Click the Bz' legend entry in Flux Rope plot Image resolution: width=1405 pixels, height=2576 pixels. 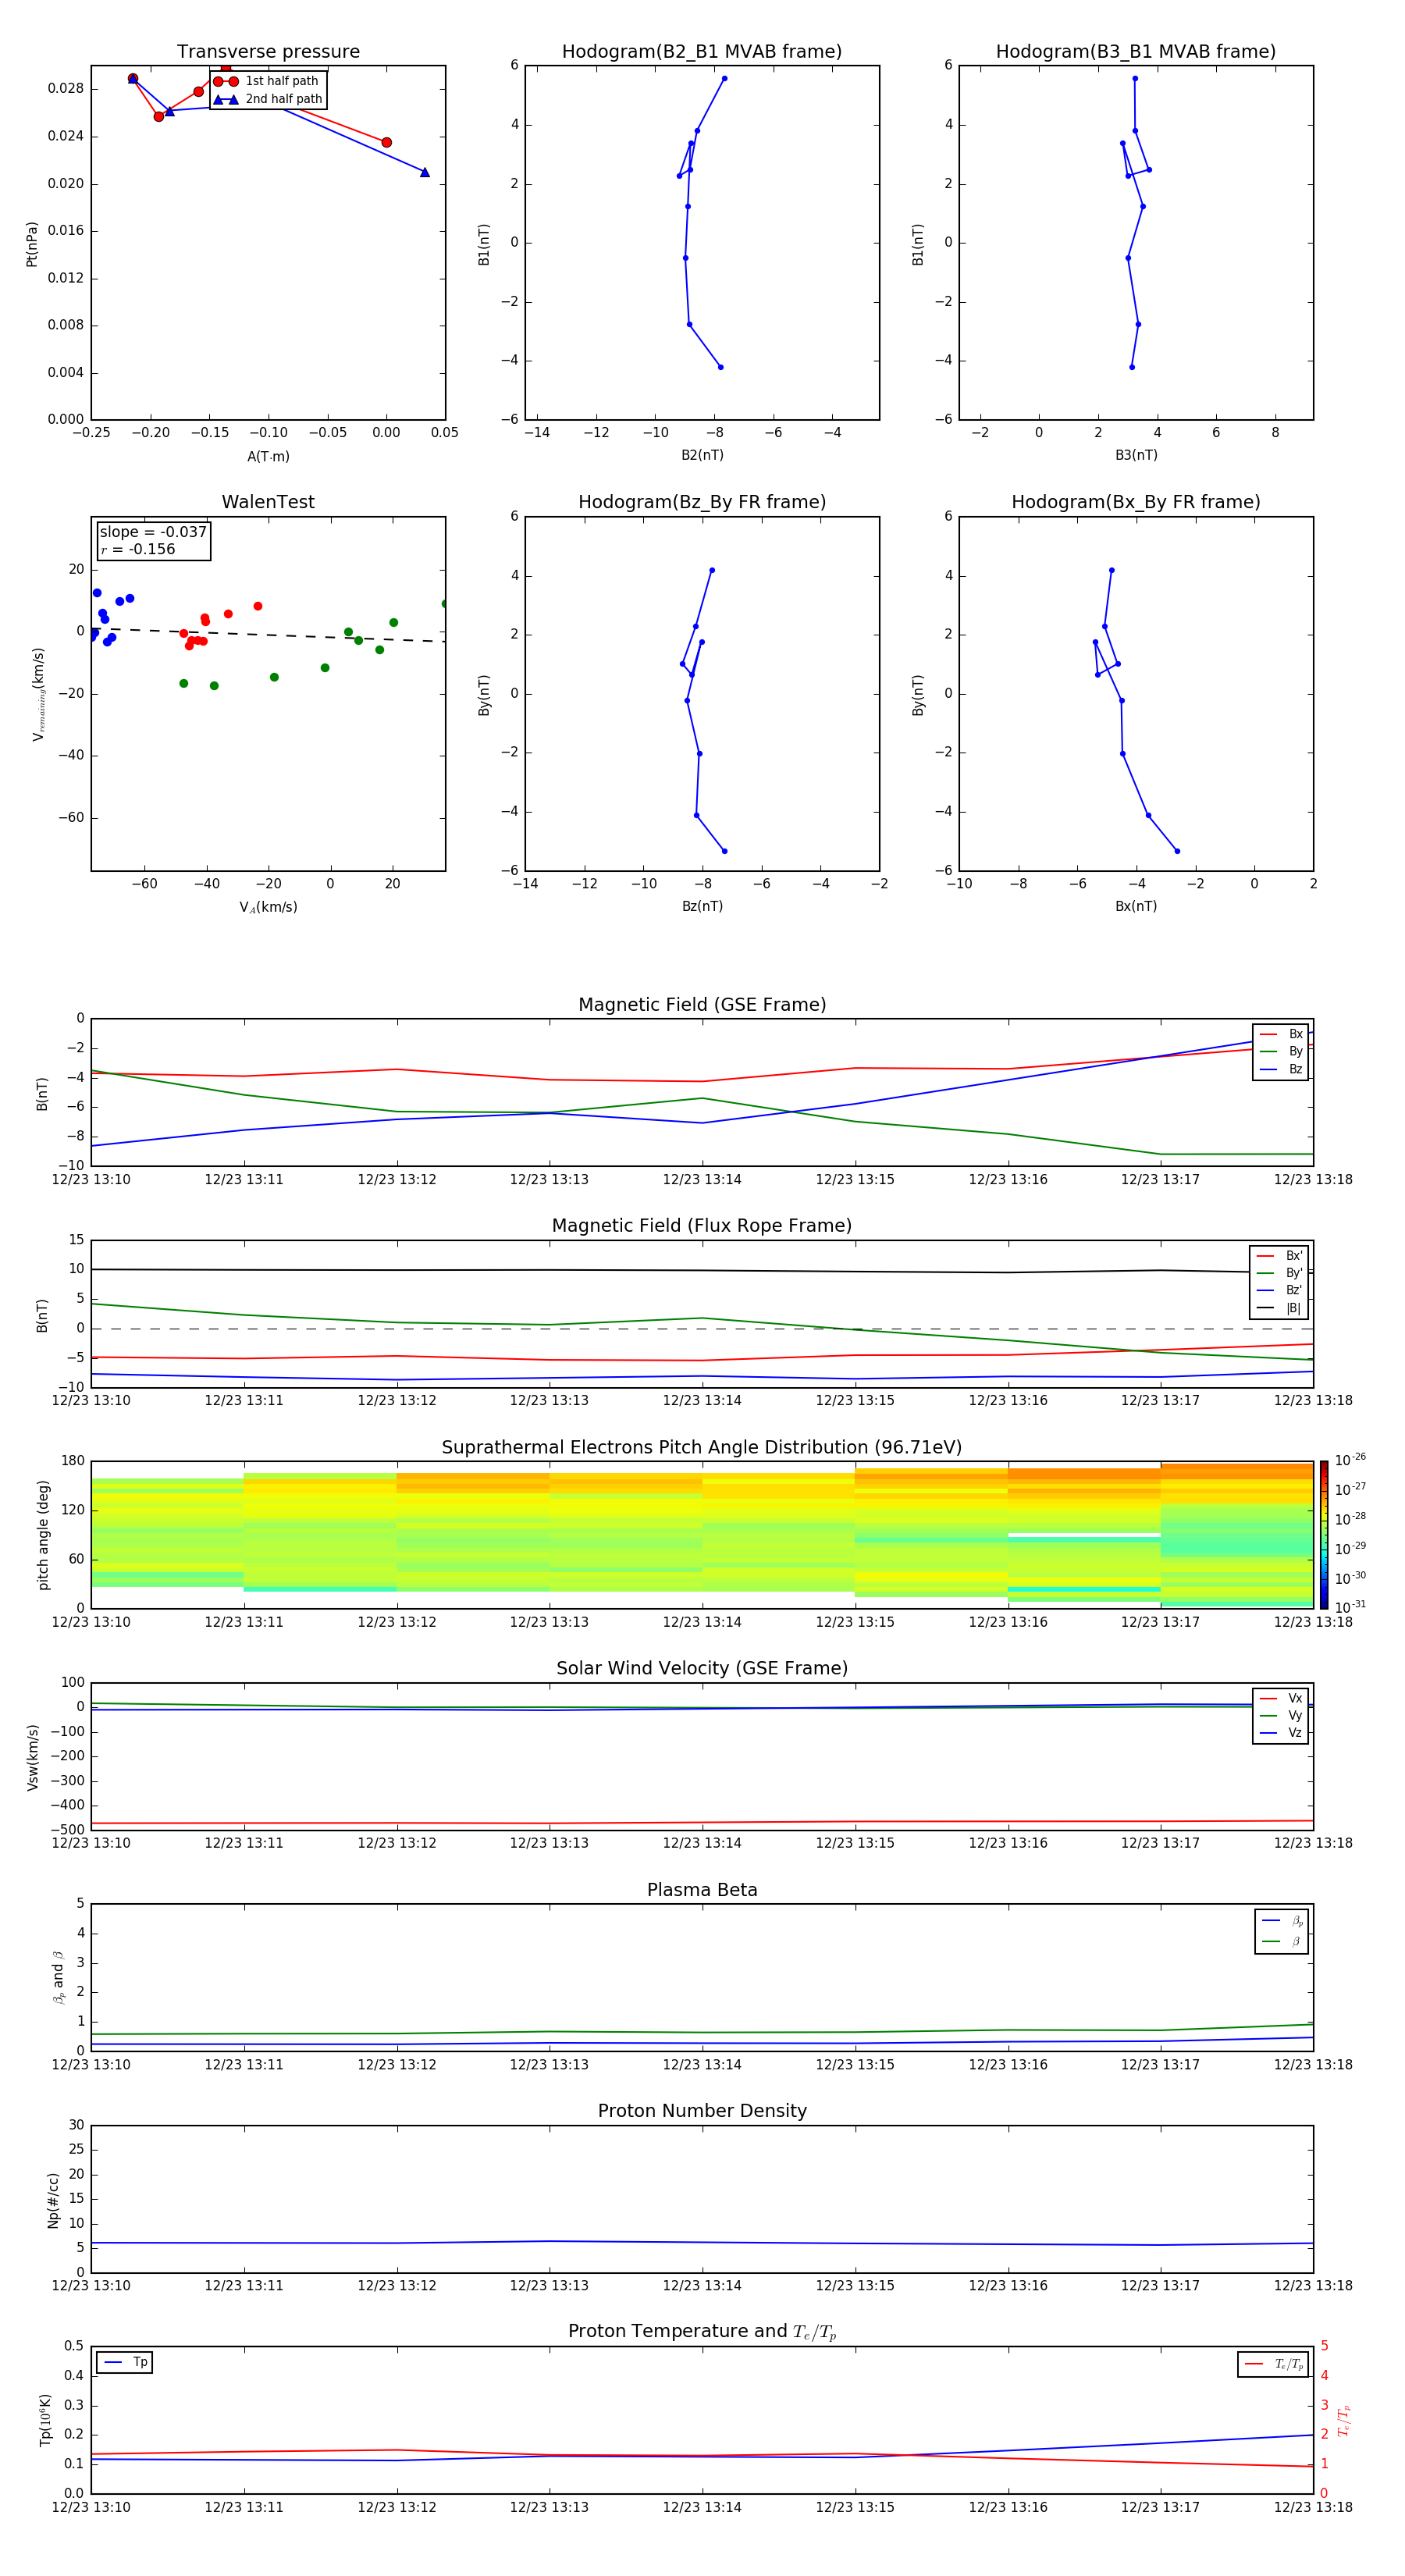click(1280, 1290)
